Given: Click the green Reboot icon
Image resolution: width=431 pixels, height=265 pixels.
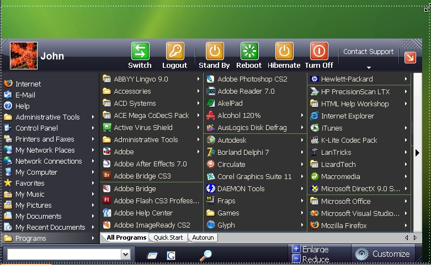Looking at the screenshot, I should coord(249,51).
